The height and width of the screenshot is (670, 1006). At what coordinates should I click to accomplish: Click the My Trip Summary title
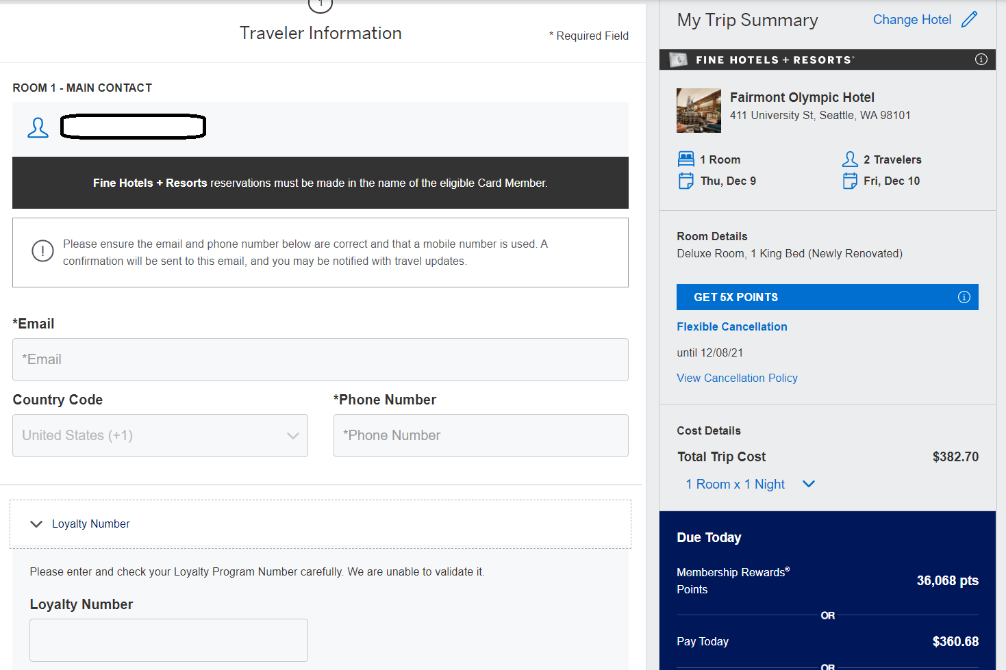[x=747, y=20]
